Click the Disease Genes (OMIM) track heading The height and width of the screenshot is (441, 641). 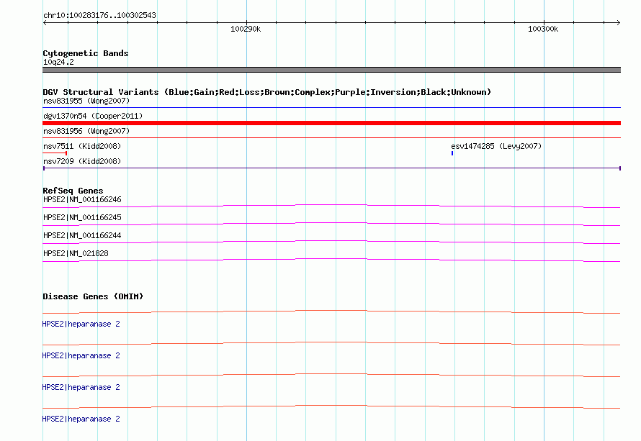tap(93, 296)
